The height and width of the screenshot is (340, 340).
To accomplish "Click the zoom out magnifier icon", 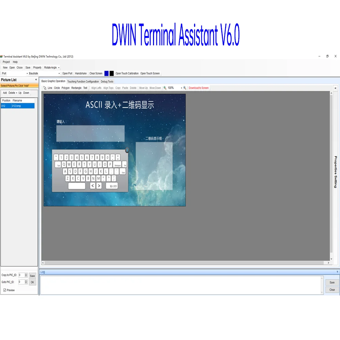I will pos(185,88).
